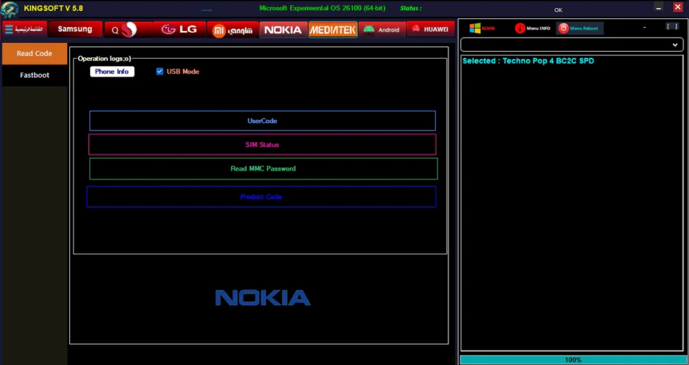
Task: Click the Product Code button
Action: coord(261,197)
